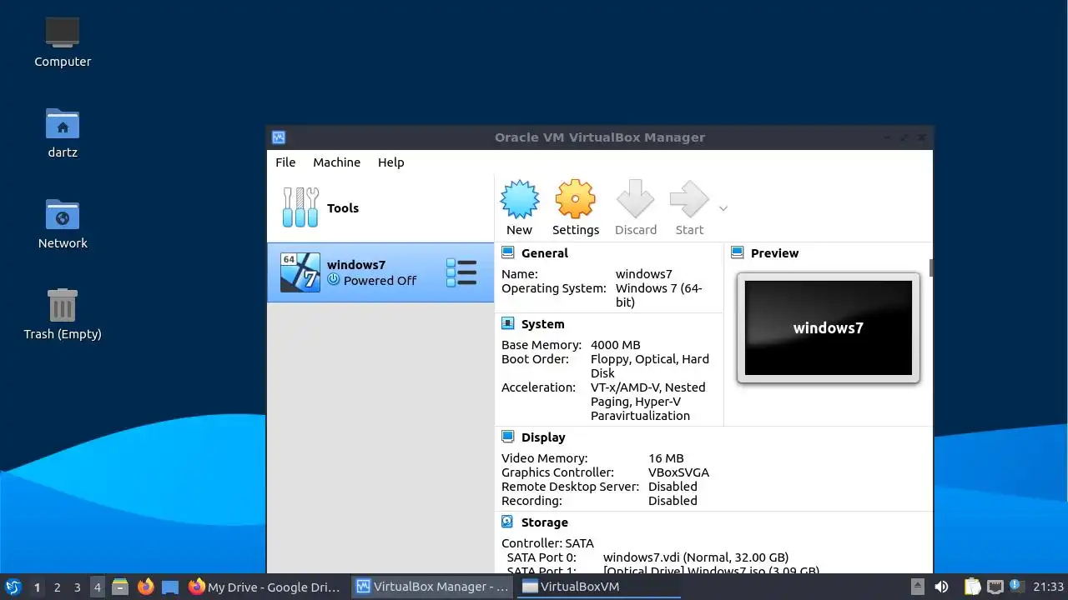Viewport: 1068px width, 600px height.
Task: Open the Start button dropdown arrow
Action: [723, 208]
